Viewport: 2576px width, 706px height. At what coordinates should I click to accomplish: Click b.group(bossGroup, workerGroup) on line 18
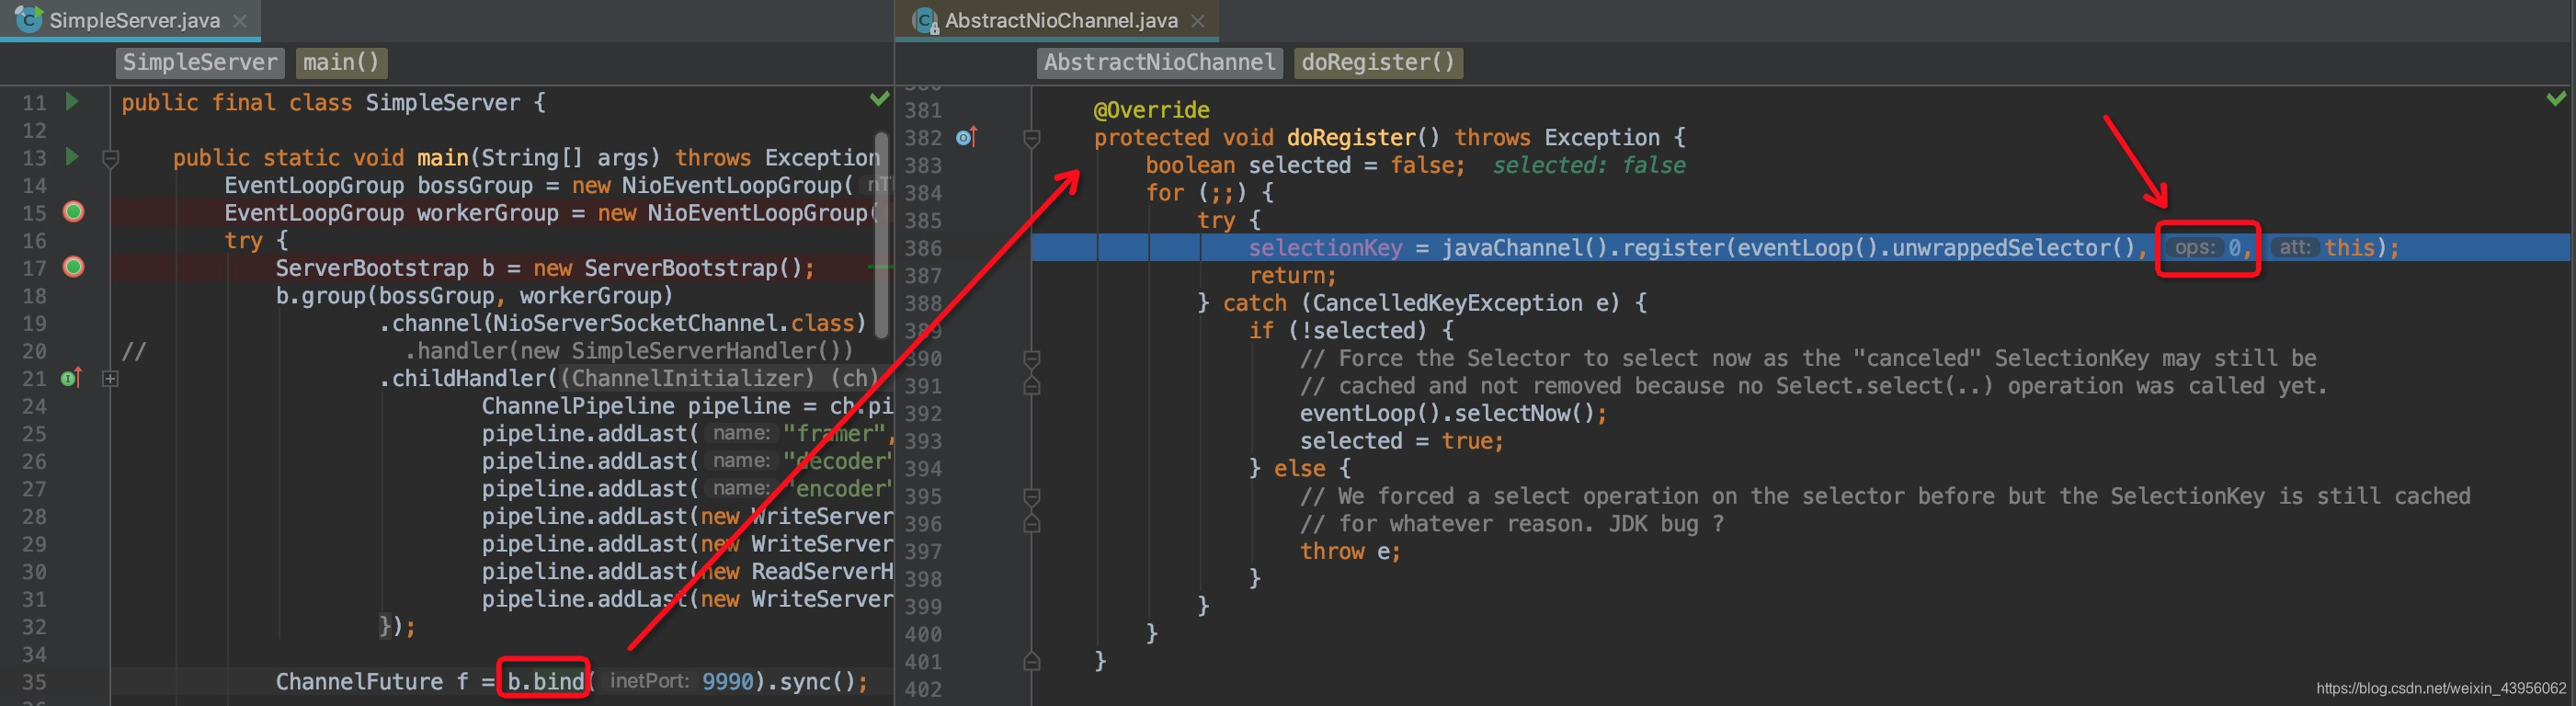pos(474,296)
